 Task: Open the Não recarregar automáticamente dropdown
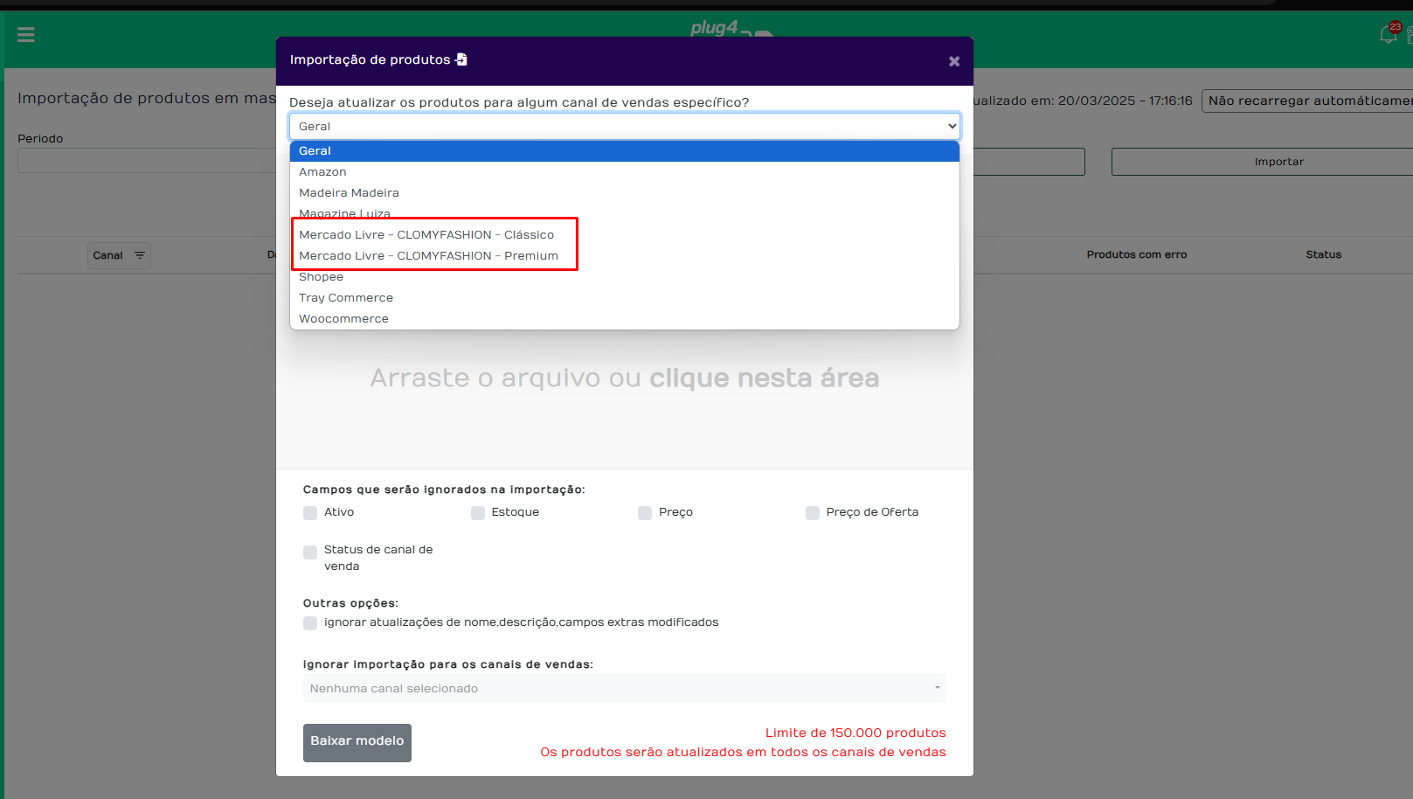pyautogui.click(x=1307, y=101)
